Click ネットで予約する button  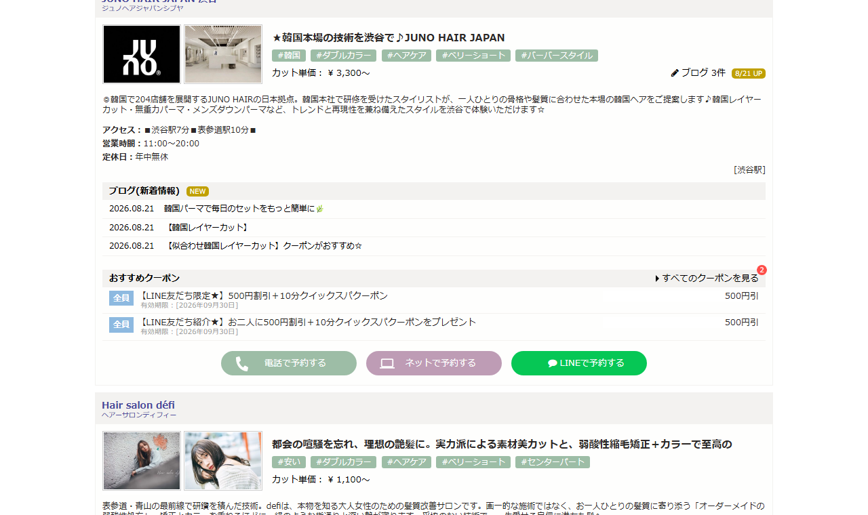click(x=434, y=363)
